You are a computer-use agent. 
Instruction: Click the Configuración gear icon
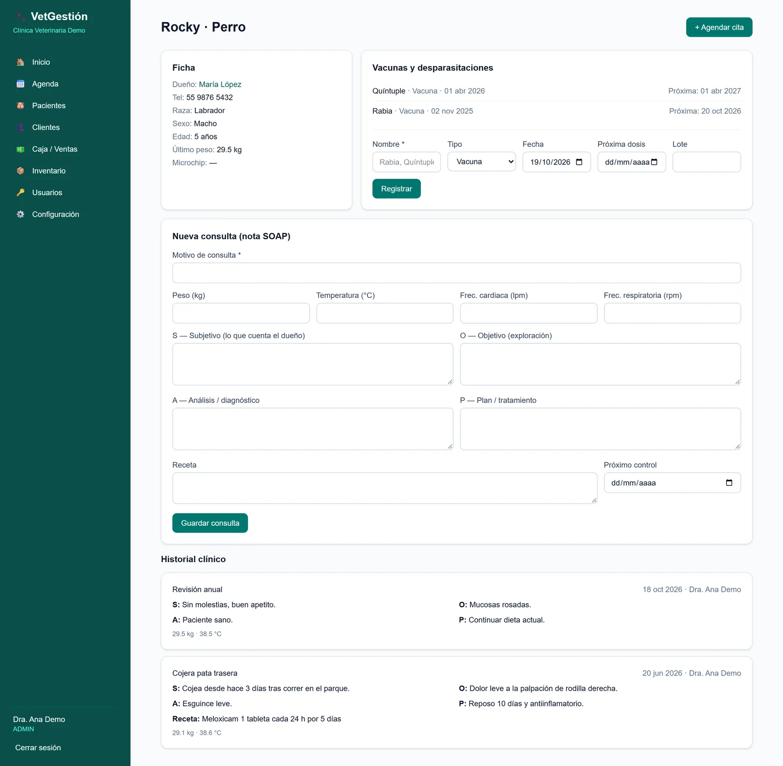pos(21,214)
